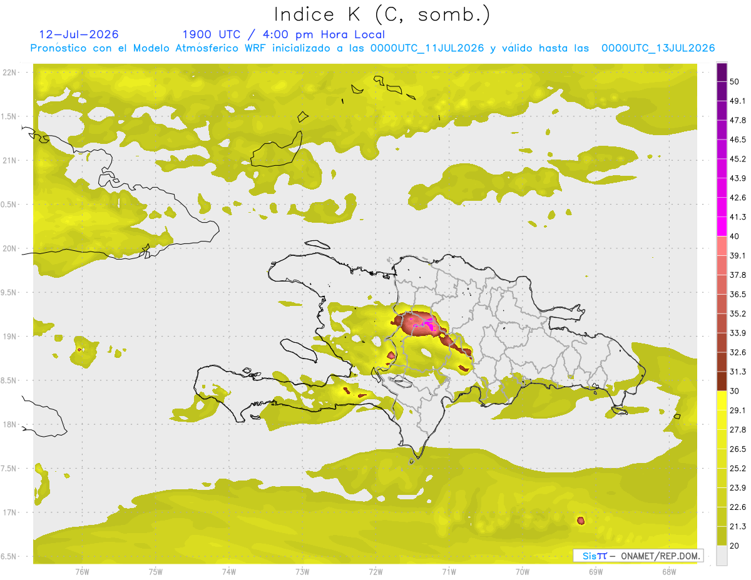Click the "0.5N" latitude axis label
Image resolution: width=751 pixels, height=580 pixels.
(x=9, y=205)
